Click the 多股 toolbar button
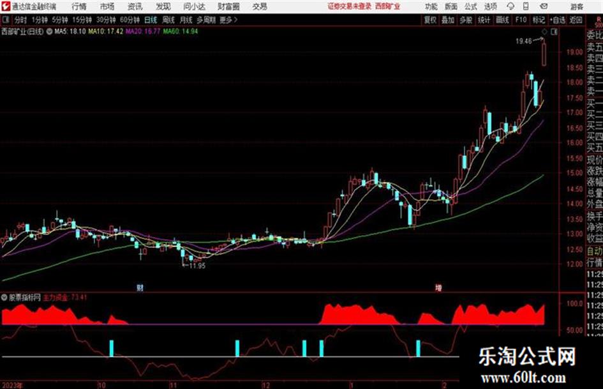603x389 pixels. coord(466,20)
